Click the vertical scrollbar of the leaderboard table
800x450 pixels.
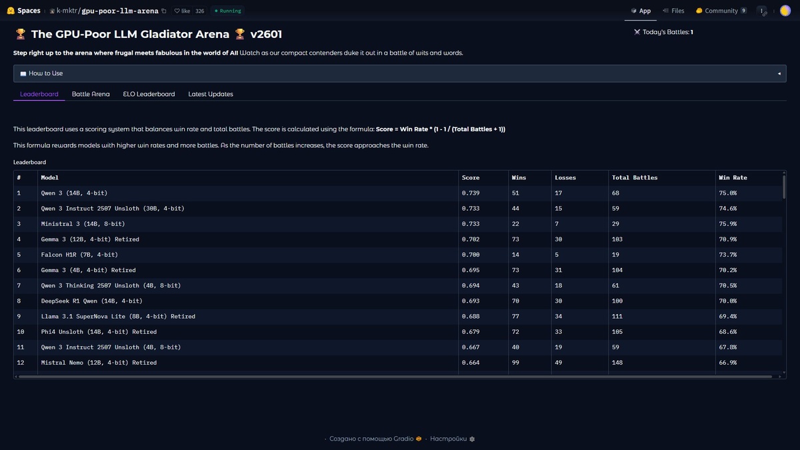[784, 187]
